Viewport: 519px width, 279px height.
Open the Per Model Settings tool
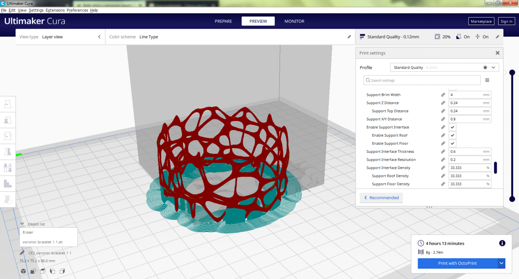tap(8, 167)
